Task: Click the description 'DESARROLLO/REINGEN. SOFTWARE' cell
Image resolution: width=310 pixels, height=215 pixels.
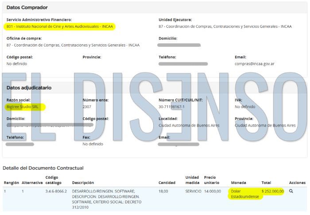Action: point(107,199)
